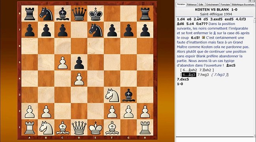256x142 pixels.
Task: Open the Référence tab
Action: click(192, 5)
